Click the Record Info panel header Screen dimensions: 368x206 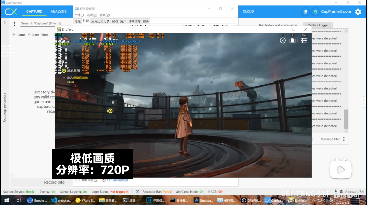tap(54, 182)
